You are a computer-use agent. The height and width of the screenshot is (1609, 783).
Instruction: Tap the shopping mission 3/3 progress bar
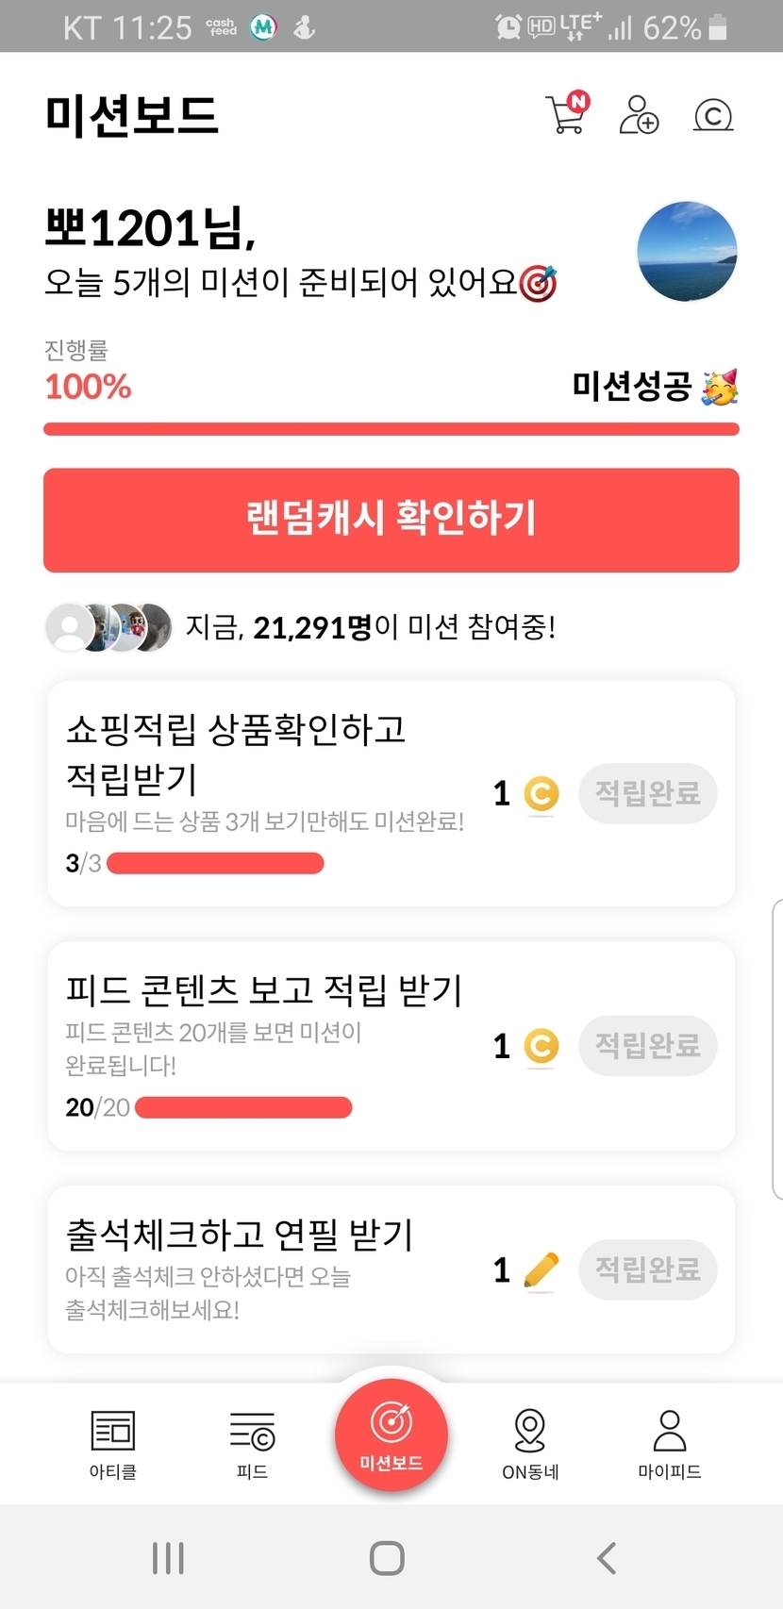pyautogui.click(x=215, y=863)
